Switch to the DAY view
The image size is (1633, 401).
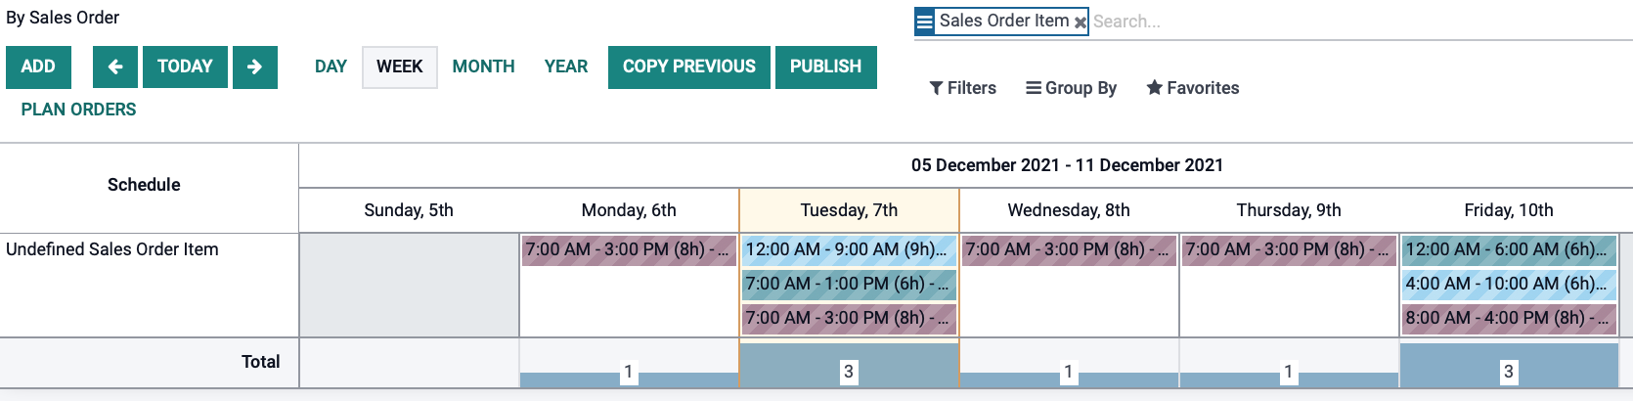pyautogui.click(x=331, y=67)
